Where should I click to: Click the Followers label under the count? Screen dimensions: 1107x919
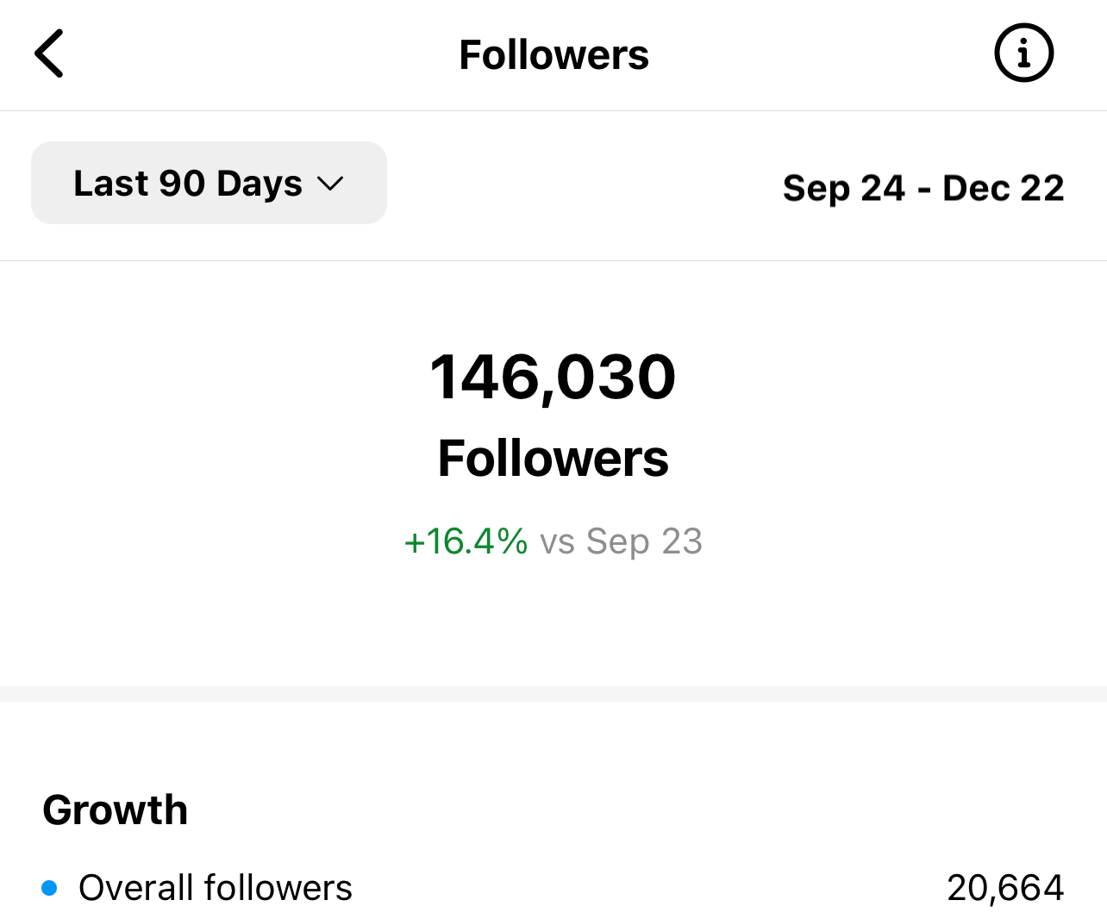pos(553,458)
